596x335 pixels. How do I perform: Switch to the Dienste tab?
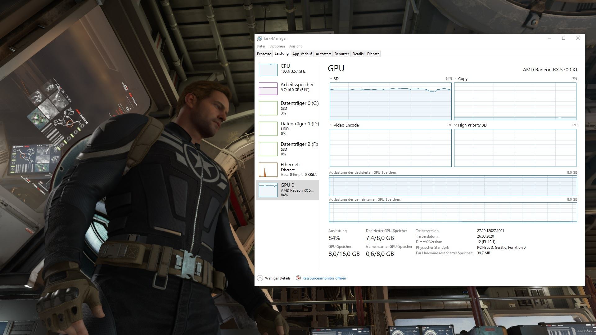pos(373,54)
